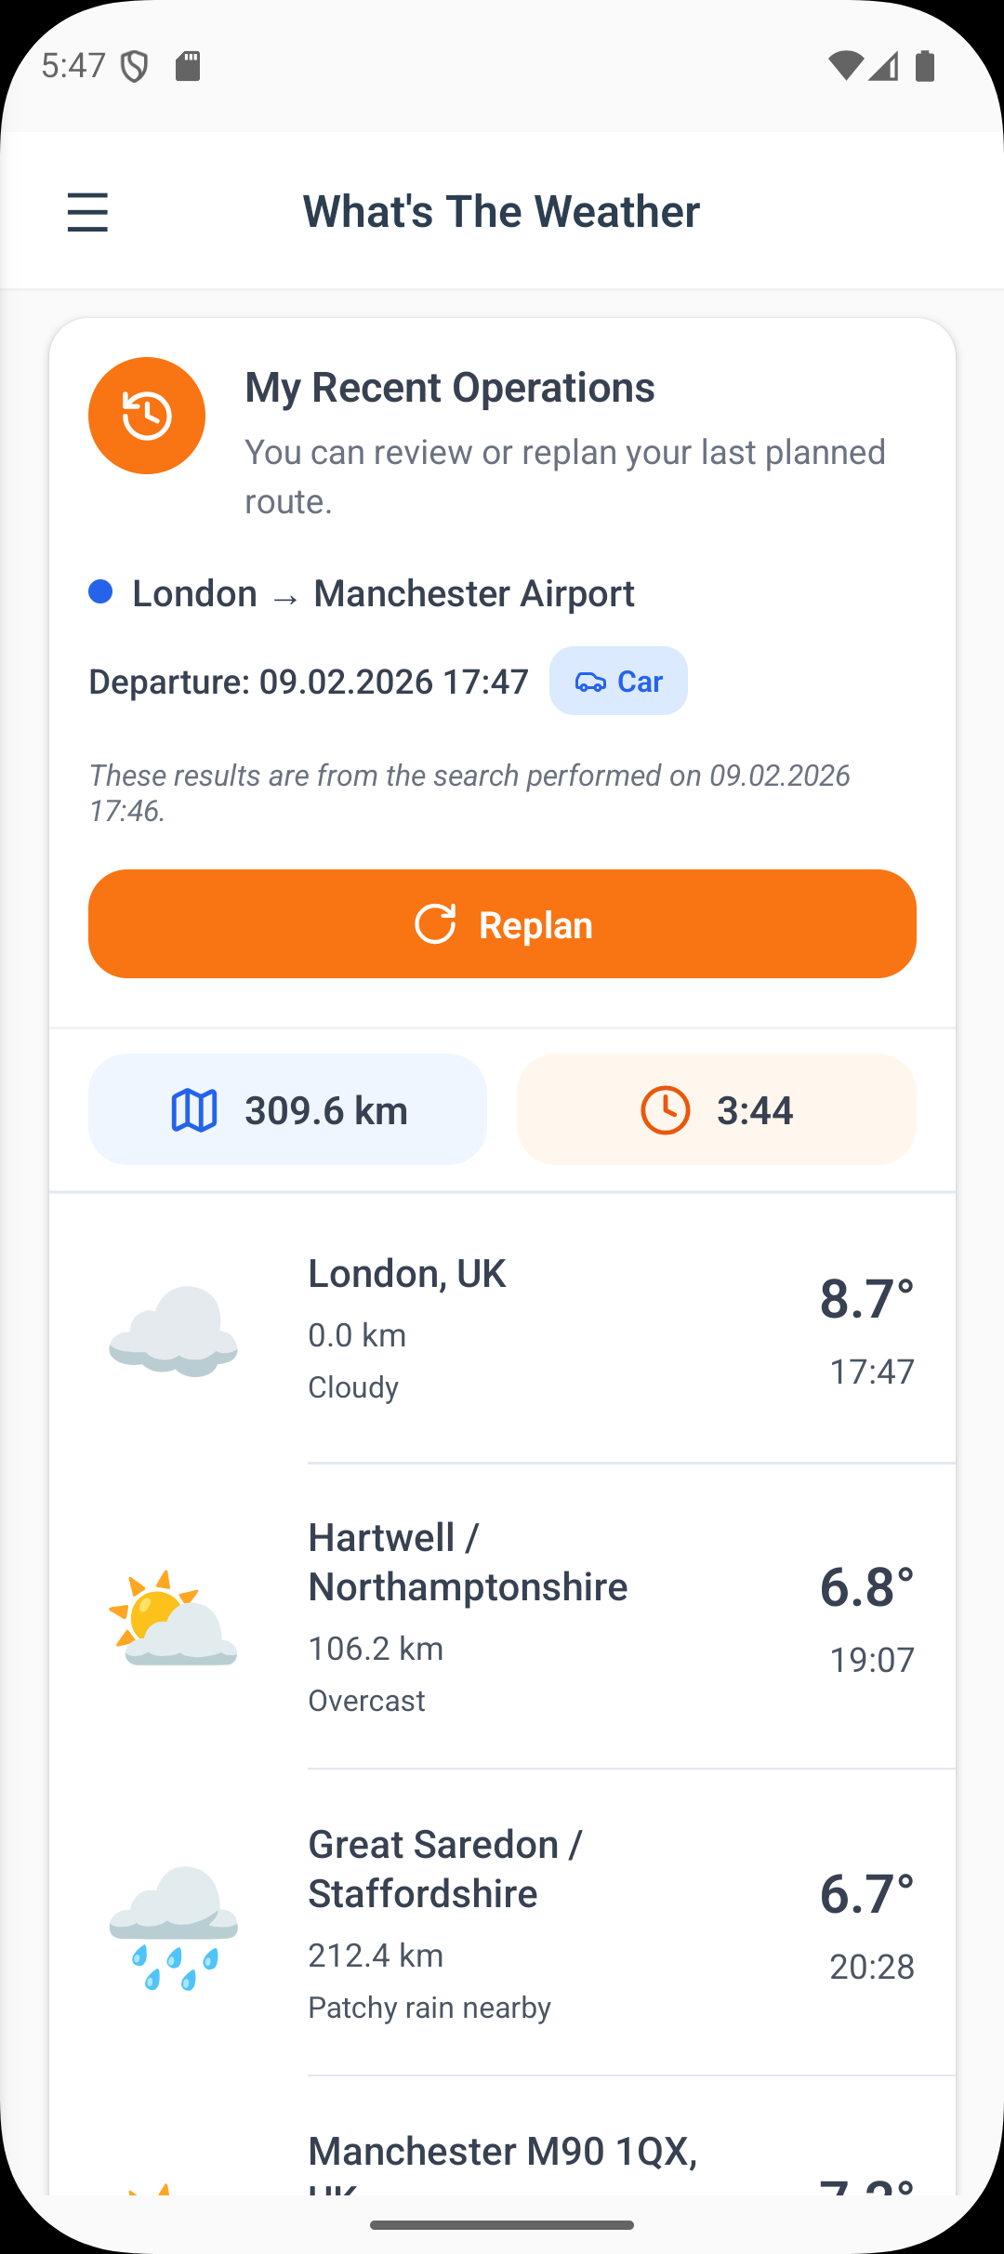Tap the orange history clock icon
The image size is (1004, 2254).
tap(147, 416)
